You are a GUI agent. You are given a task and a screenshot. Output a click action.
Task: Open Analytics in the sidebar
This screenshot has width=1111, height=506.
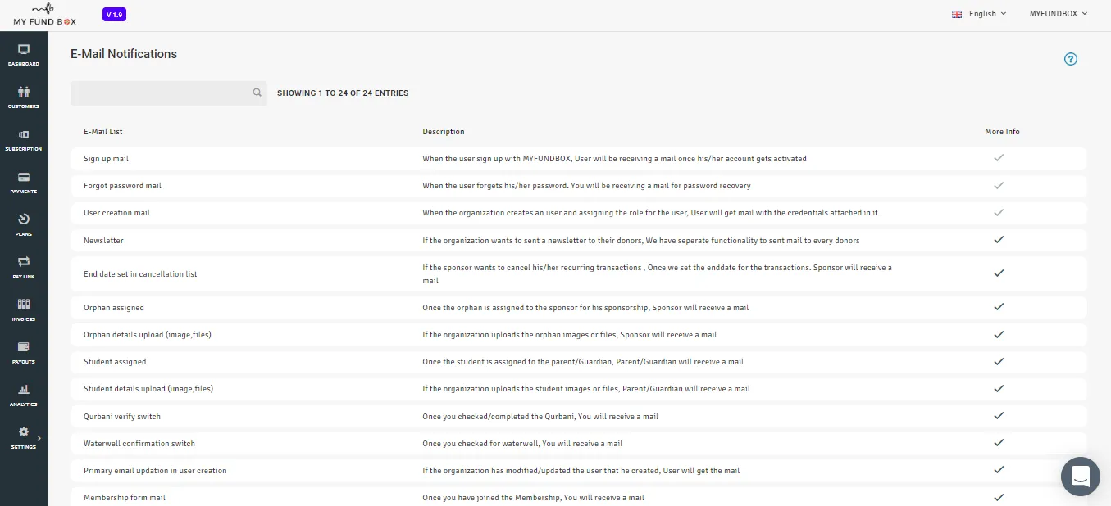click(24, 395)
